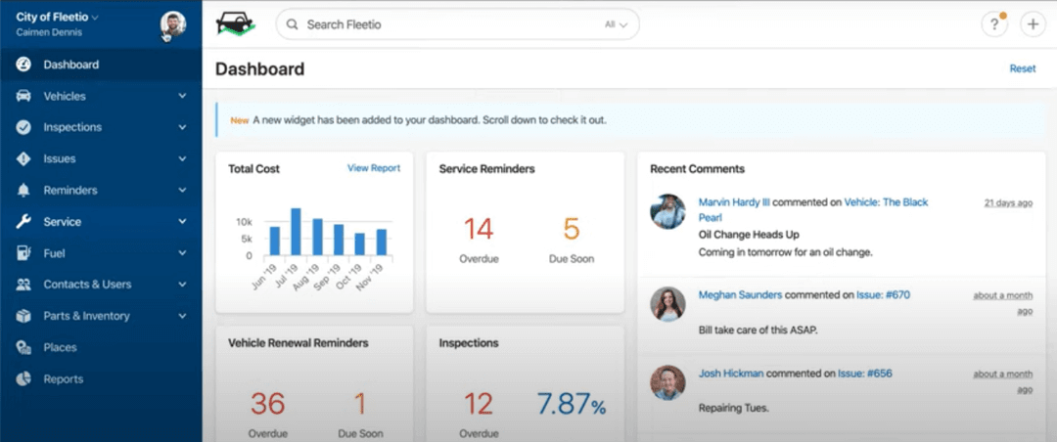Open the Places sidebar item
Screen dimensions: 1057x442
click(x=101, y=348)
